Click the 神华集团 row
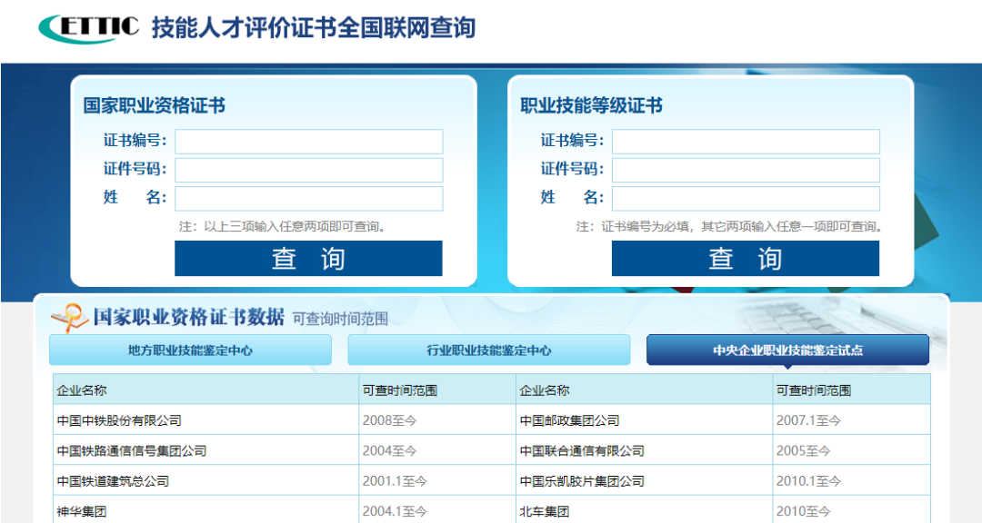This screenshot has width=982, height=523. click(x=206, y=511)
